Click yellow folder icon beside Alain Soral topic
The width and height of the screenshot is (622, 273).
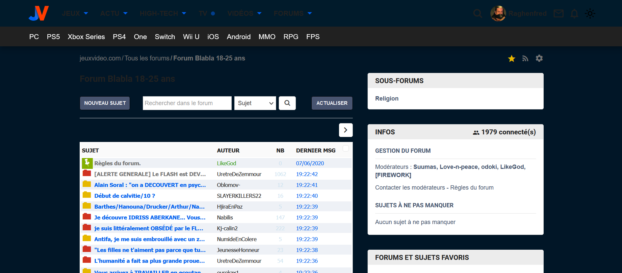(x=87, y=184)
